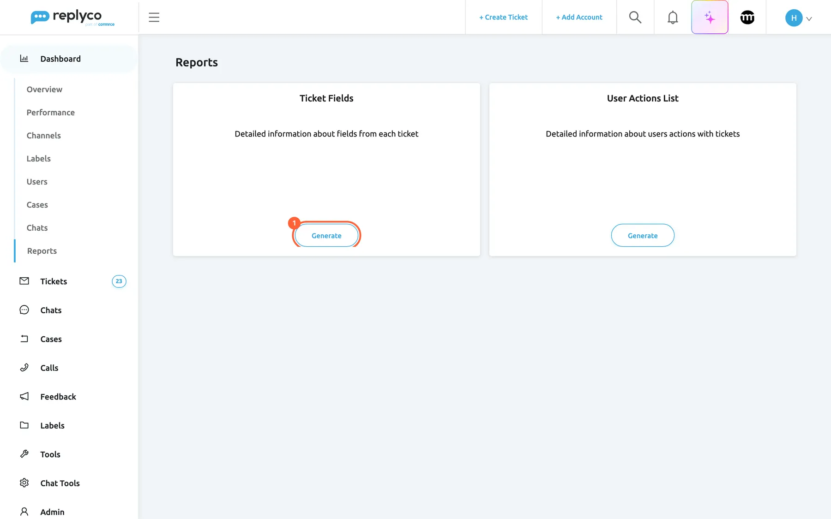Open Chats under the Dashboard submenu
The image size is (831, 519).
(x=37, y=228)
